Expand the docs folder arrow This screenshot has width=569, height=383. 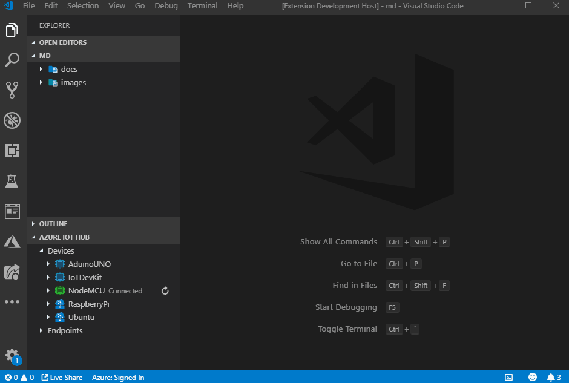(41, 69)
